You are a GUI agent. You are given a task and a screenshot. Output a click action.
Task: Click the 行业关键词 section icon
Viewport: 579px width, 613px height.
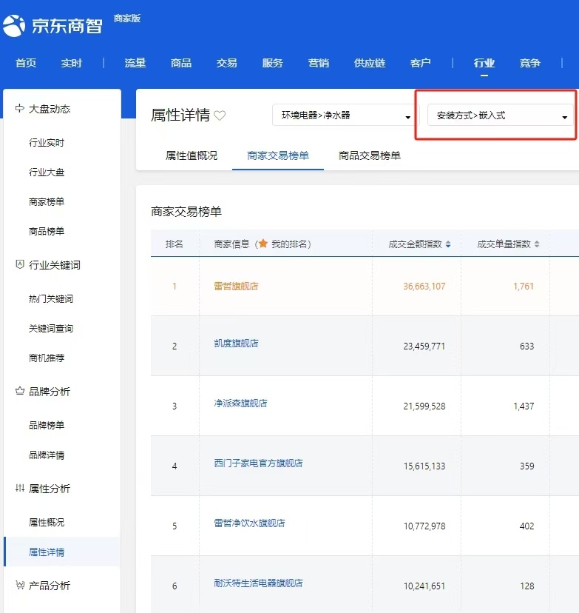[19, 264]
